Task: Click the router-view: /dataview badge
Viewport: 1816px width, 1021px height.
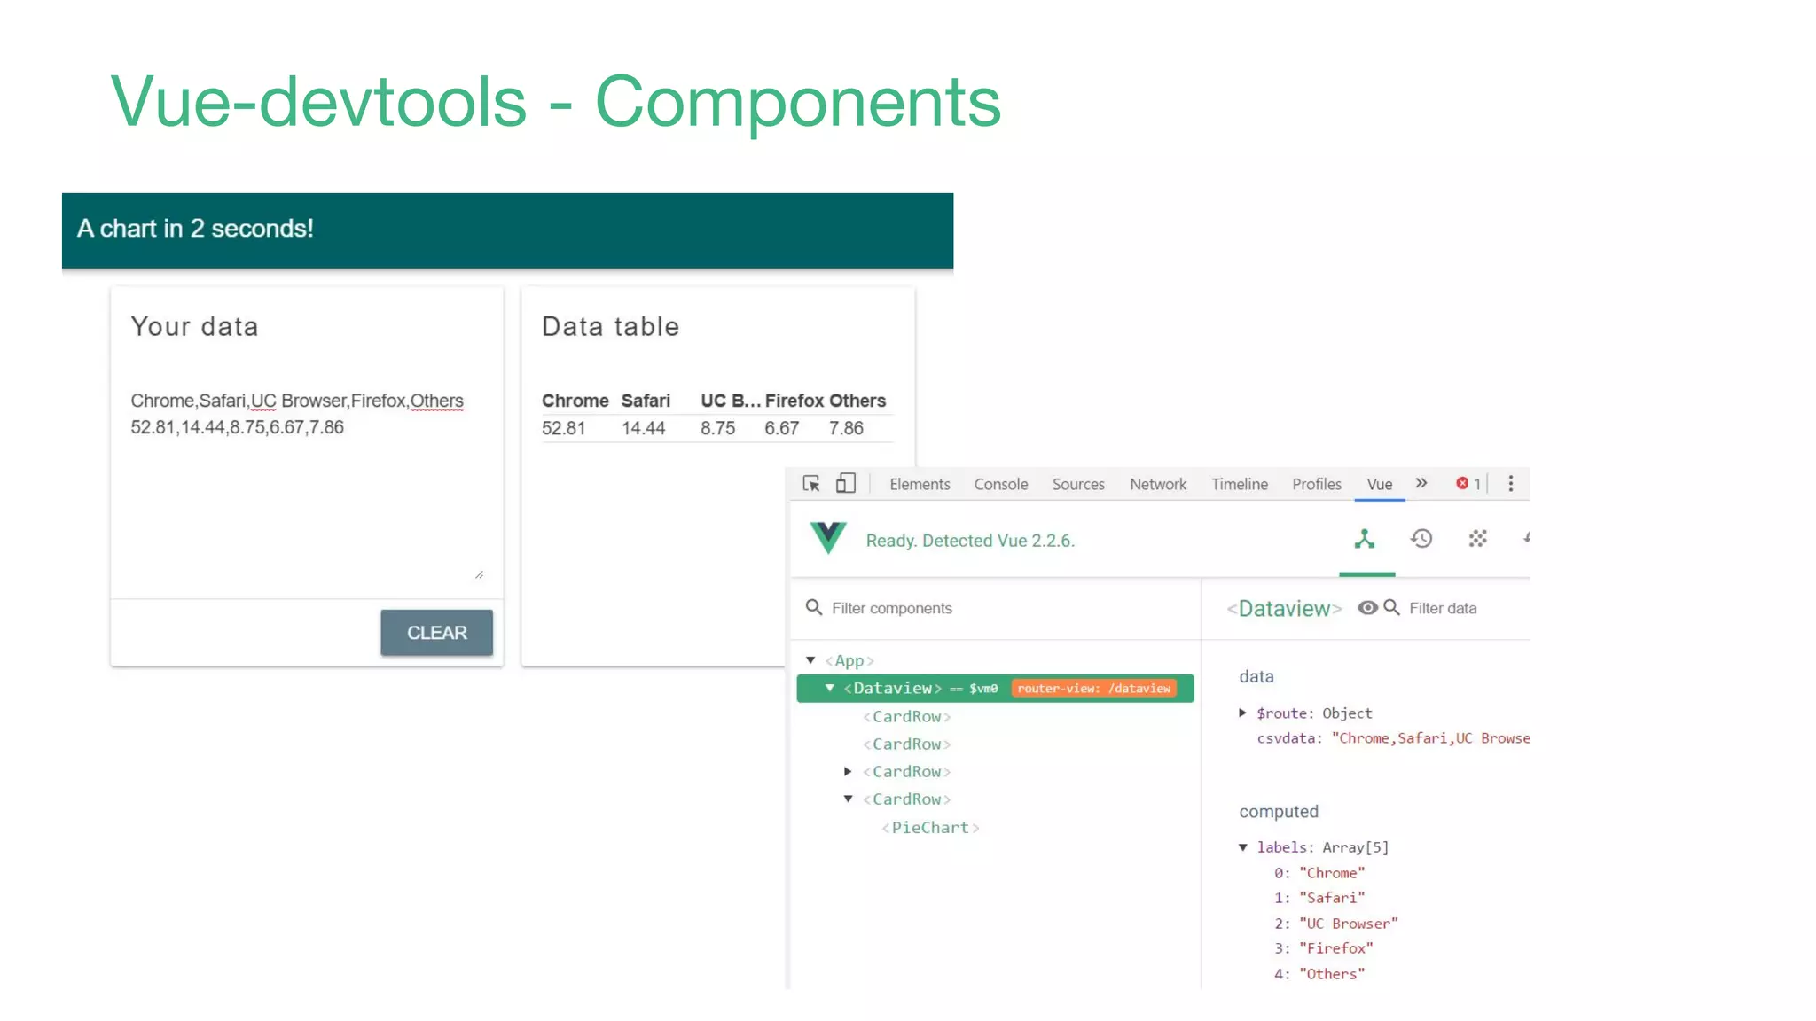Action: tap(1094, 689)
